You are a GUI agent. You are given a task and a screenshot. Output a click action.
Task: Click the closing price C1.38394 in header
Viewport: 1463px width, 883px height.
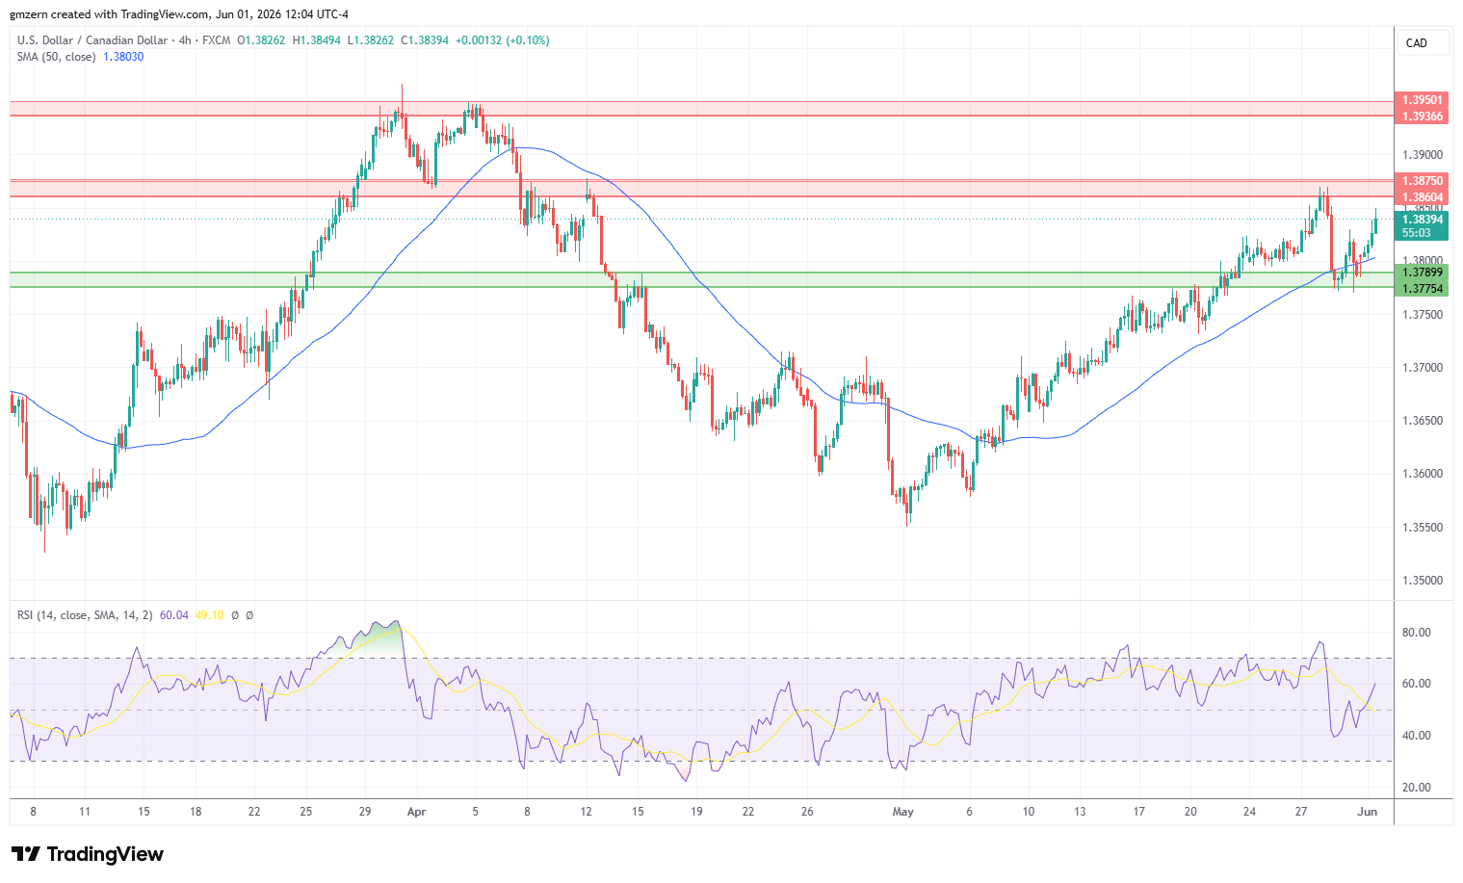click(425, 40)
